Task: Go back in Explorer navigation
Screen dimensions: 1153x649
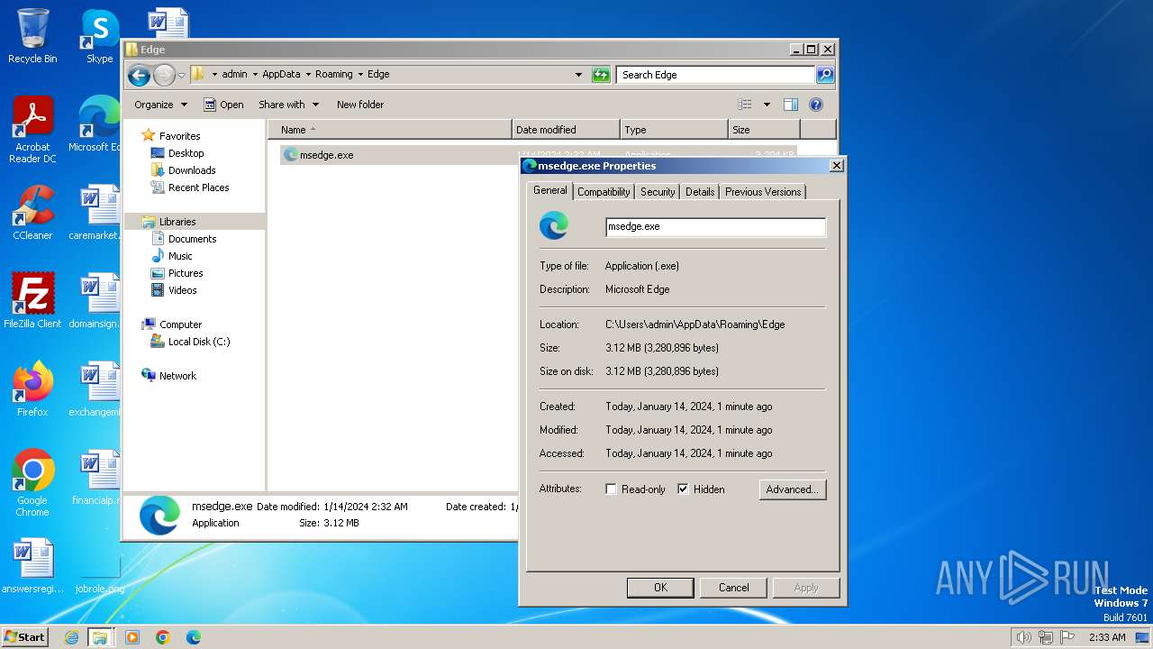Action: point(139,75)
